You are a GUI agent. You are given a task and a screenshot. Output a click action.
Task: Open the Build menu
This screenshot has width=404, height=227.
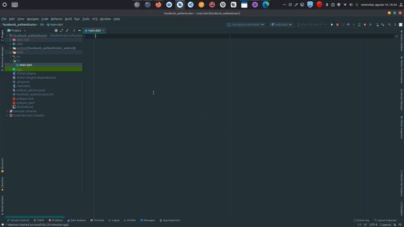(68, 19)
